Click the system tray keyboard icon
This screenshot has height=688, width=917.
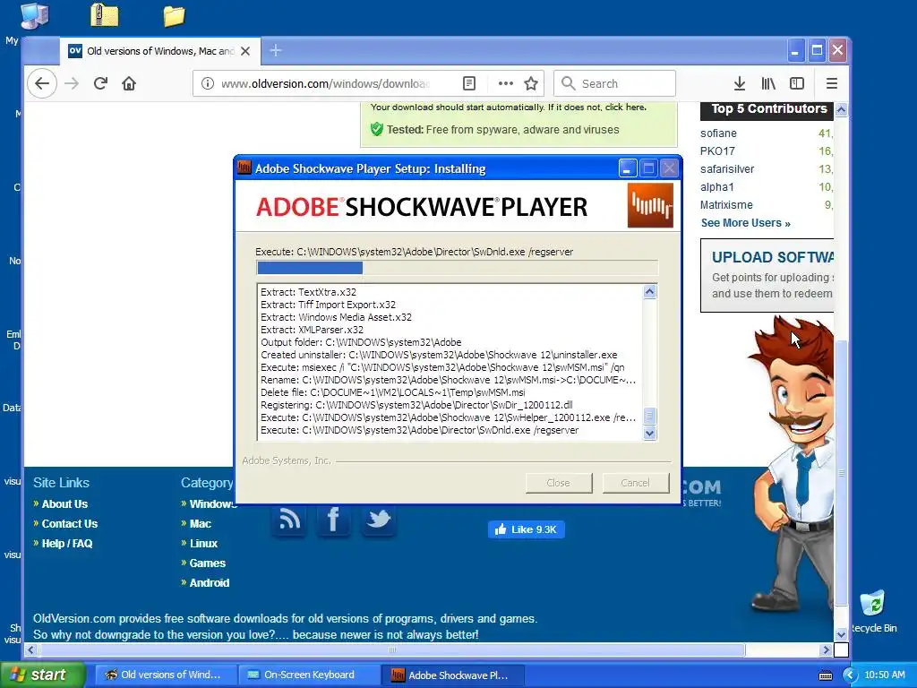pos(825,675)
